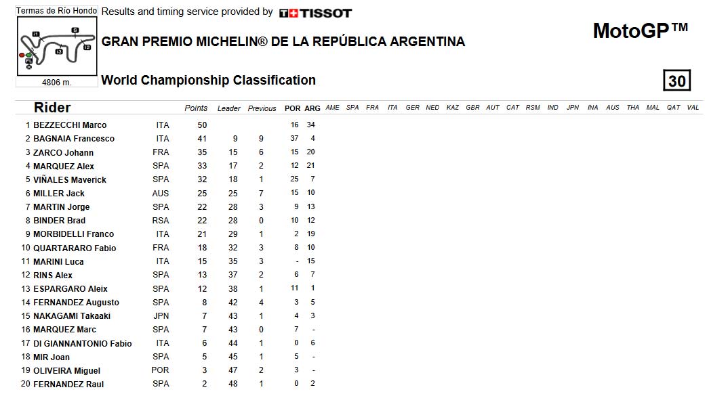The image size is (709, 417).
Task: Click the CAT race column header
Action: [512, 108]
